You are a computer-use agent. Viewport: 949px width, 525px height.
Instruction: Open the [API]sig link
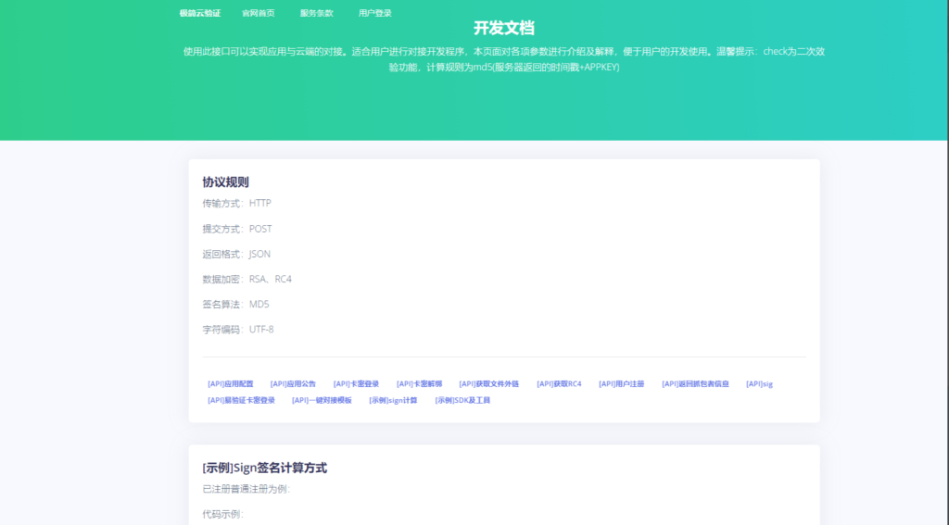point(760,384)
